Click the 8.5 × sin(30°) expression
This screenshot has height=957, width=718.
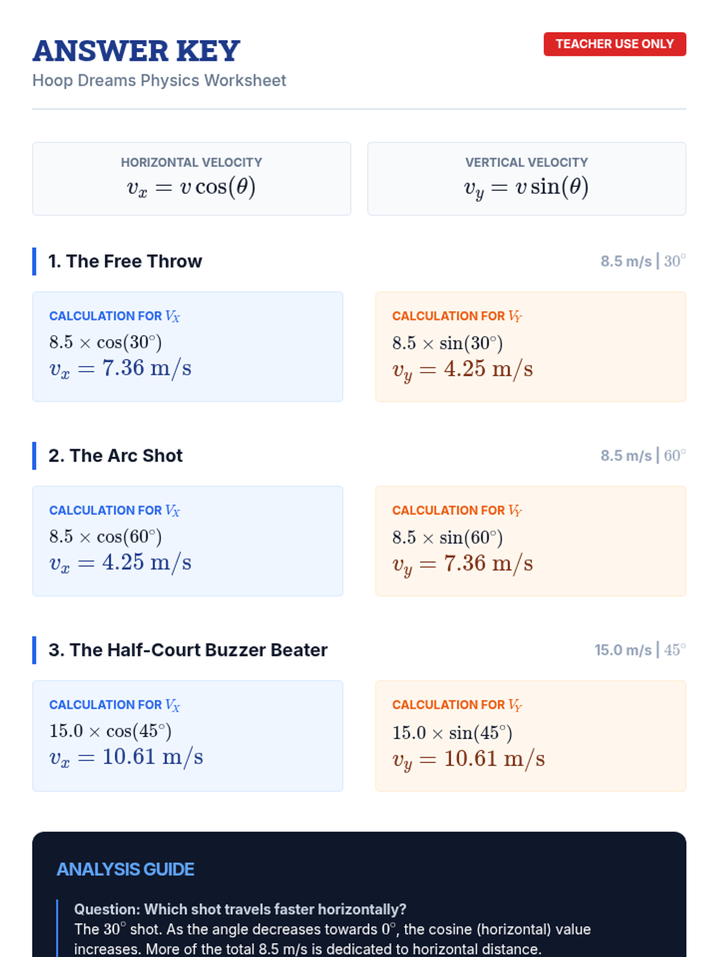click(447, 343)
